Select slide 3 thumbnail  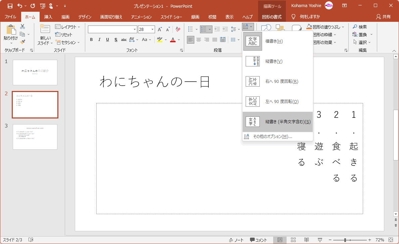point(35,137)
